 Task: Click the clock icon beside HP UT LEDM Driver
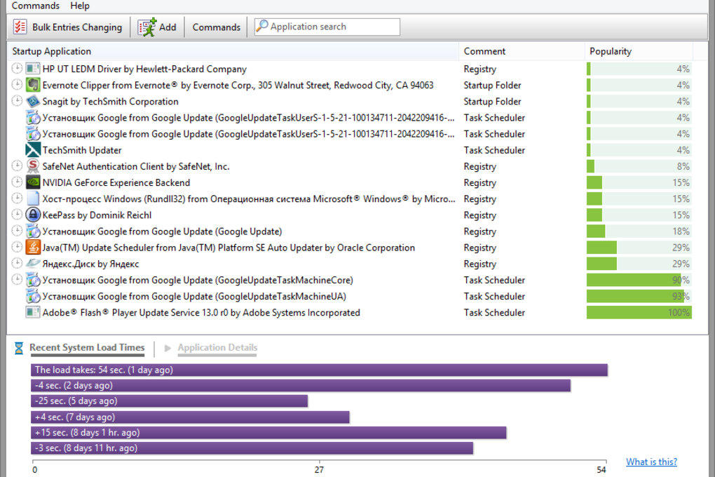click(17, 69)
